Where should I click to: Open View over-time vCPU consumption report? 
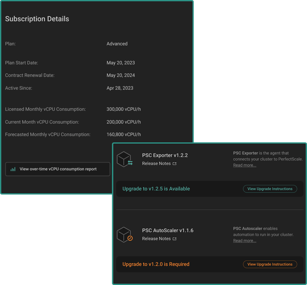pos(58,169)
